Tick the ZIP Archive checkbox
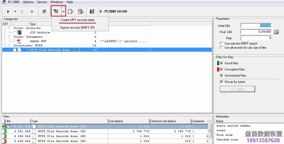 click(15, 33)
